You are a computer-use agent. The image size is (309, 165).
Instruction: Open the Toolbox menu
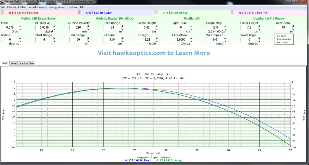click(x=72, y=7)
